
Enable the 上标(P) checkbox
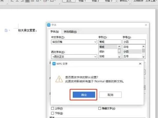click(x=53, y=108)
